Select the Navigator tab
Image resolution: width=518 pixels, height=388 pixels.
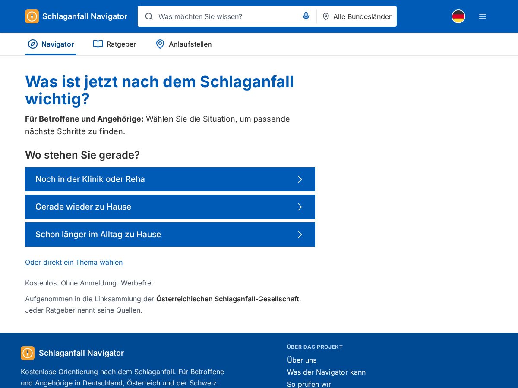click(x=51, y=44)
